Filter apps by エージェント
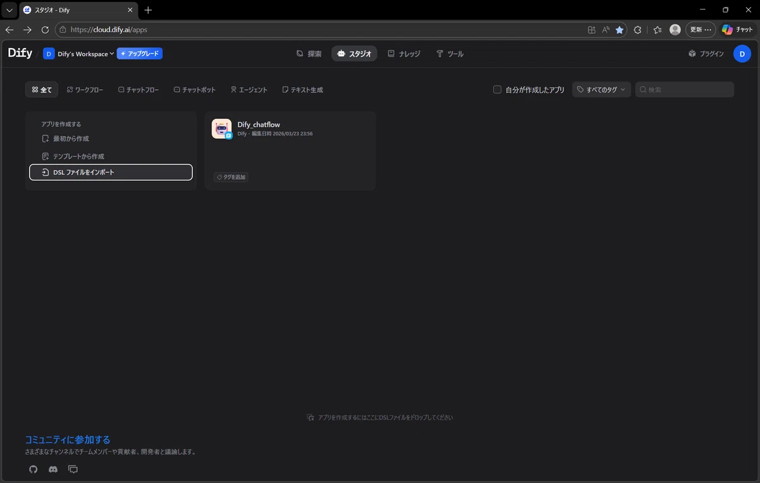The height and width of the screenshot is (483, 760). point(249,90)
